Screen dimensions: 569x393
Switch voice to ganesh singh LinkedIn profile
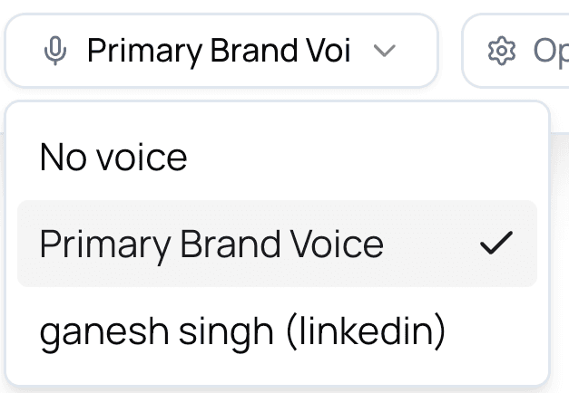(x=242, y=332)
